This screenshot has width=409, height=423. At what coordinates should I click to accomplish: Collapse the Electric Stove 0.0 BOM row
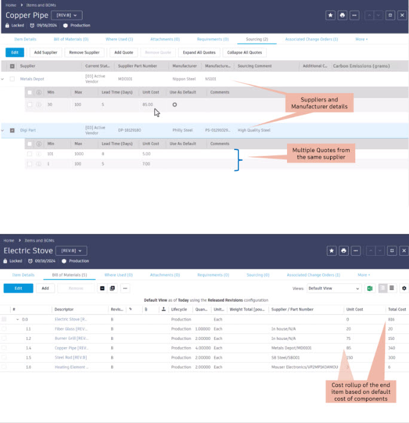17,320
